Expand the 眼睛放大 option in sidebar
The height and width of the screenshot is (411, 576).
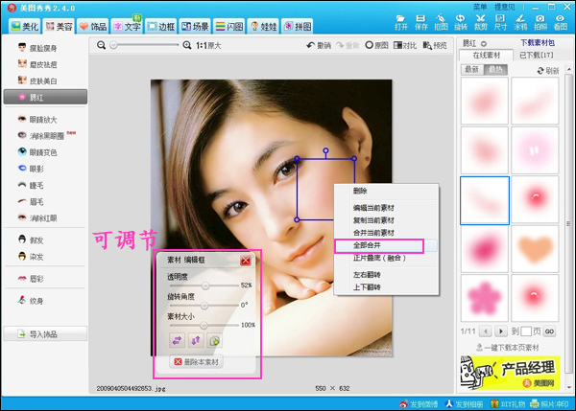(x=44, y=119)
